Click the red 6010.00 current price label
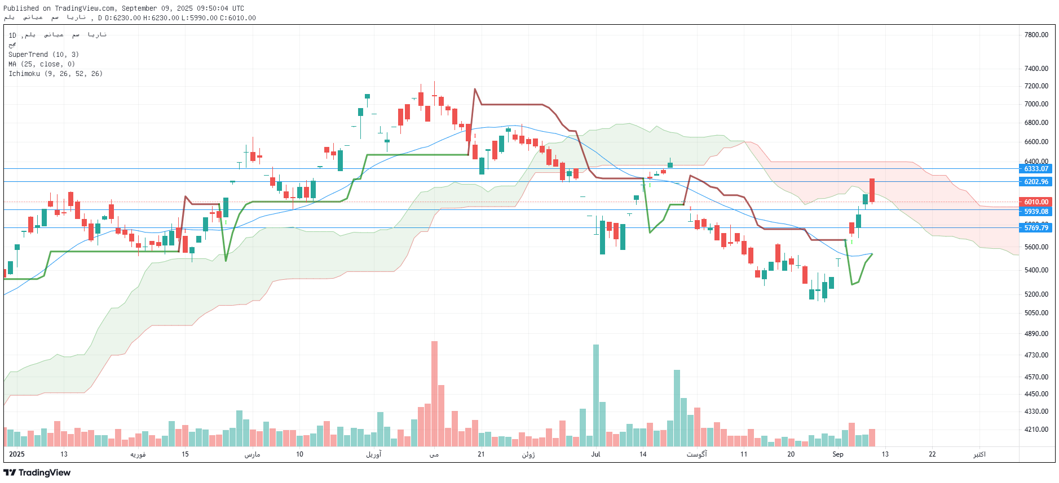 click(1035, 202)
